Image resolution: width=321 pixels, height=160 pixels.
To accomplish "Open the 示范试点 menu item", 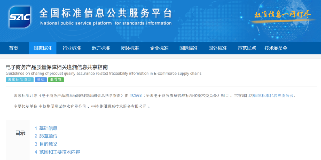I will tap(246, 48).
